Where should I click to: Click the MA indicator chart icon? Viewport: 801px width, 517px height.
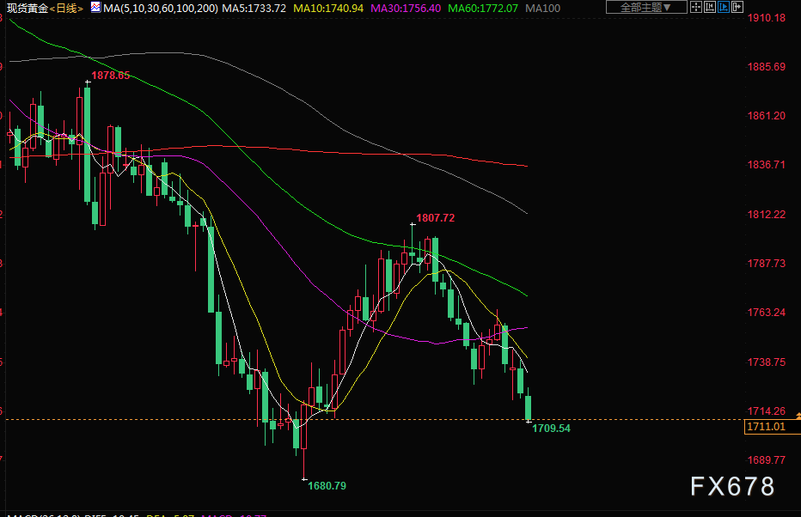point(95,8)
